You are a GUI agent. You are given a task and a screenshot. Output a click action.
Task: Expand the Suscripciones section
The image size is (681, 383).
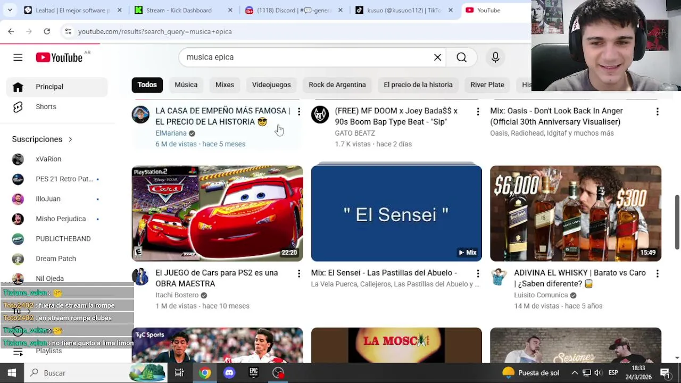pyautogui.click(x=43, y=139)
